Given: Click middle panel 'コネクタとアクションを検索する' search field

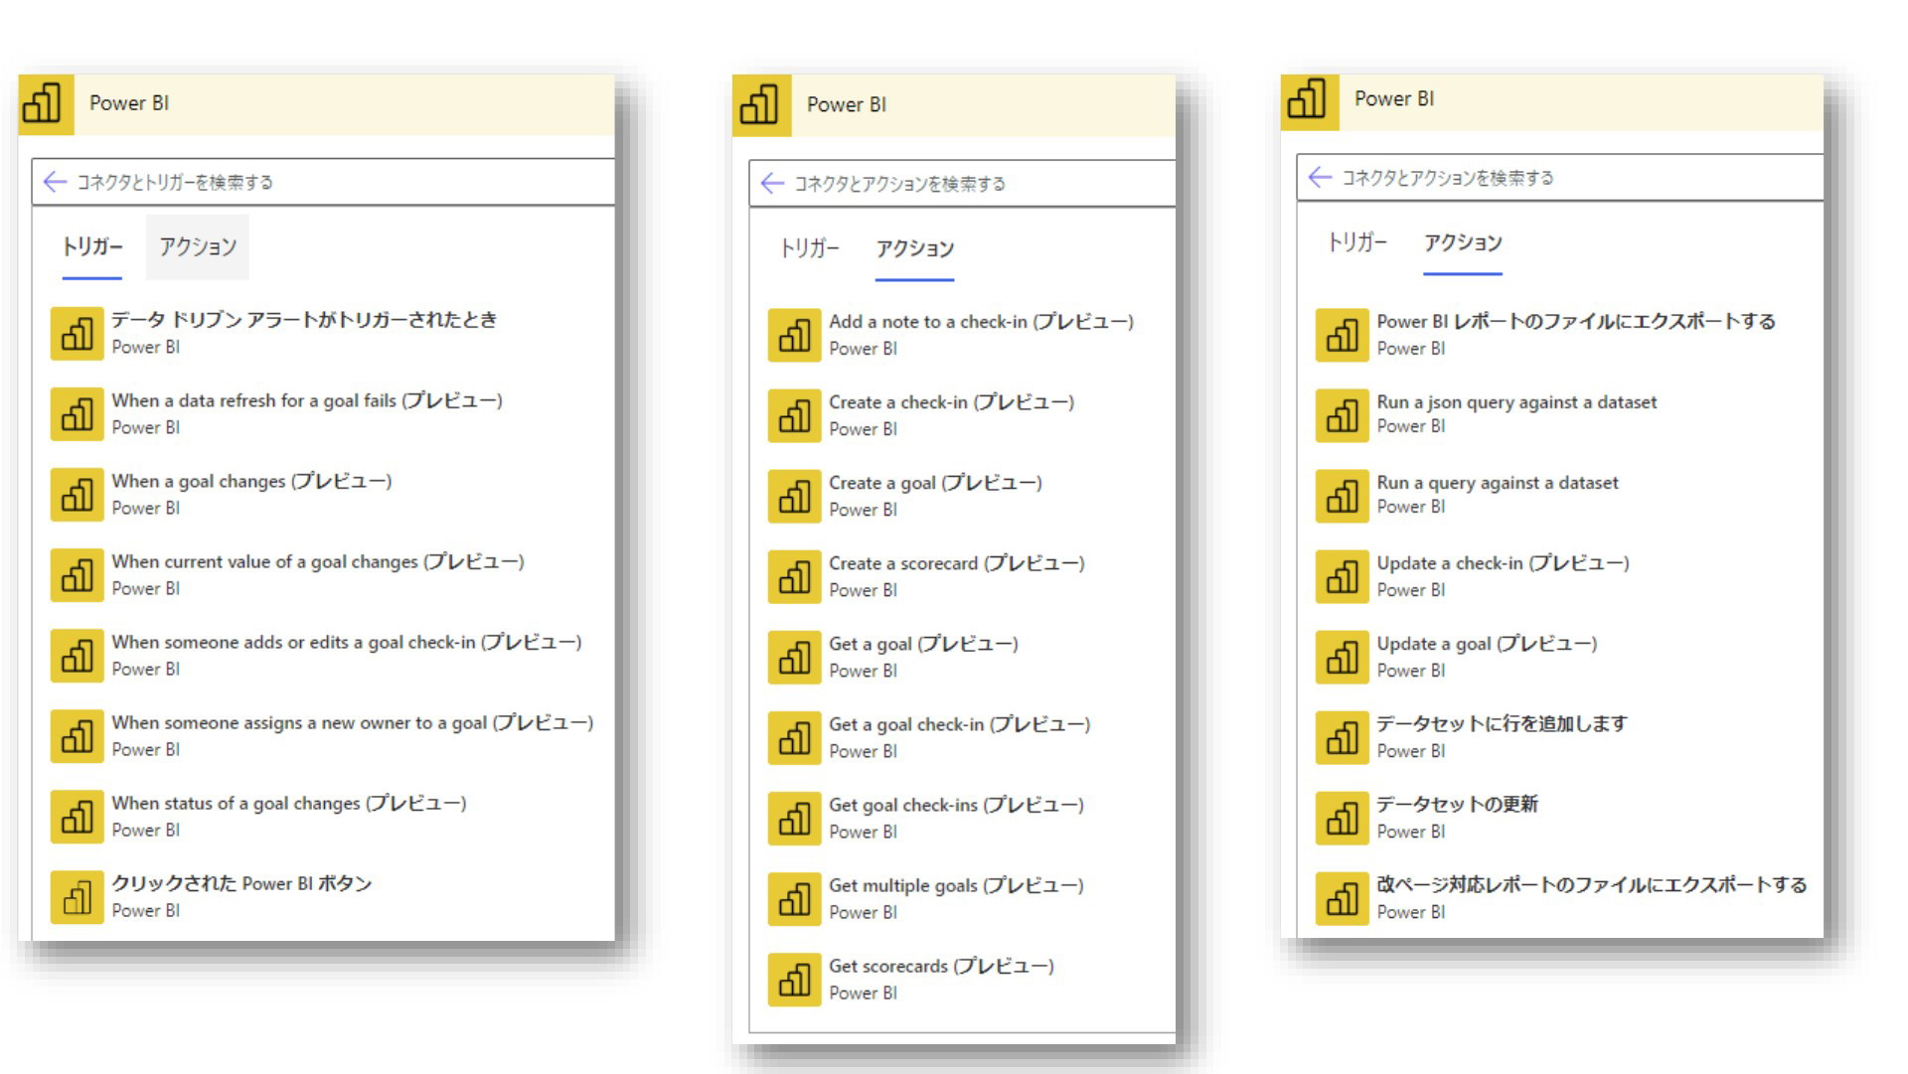Looking at the screenshot, I should 962,184.
